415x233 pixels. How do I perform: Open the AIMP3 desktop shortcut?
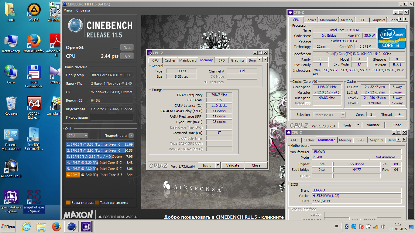click(x=34, y=12)
